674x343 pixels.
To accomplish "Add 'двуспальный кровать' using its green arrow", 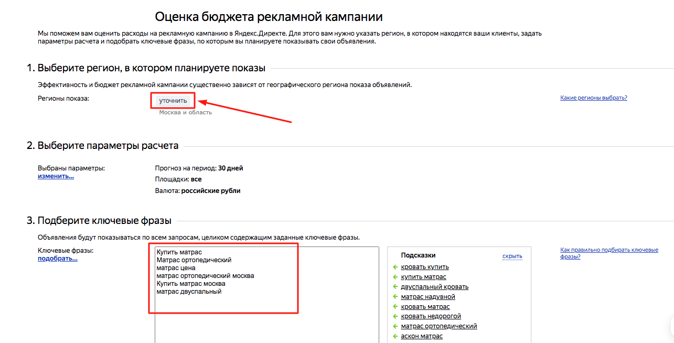I will tap(395, 287).
